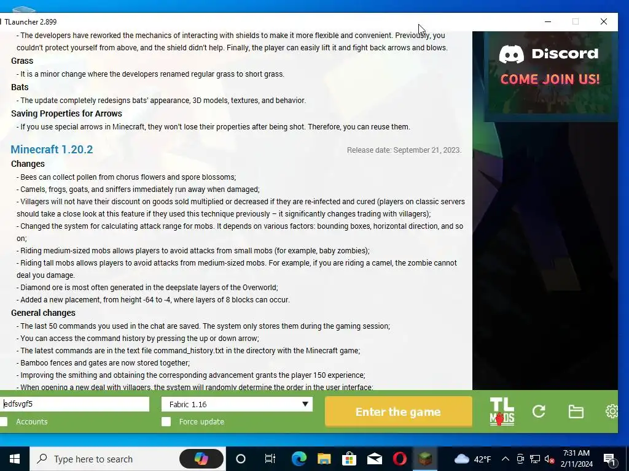Click the Bees can collect pollen line

[x=127, y=177]
